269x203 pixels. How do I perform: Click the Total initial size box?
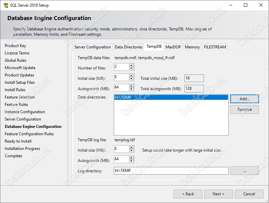(194, 78)
